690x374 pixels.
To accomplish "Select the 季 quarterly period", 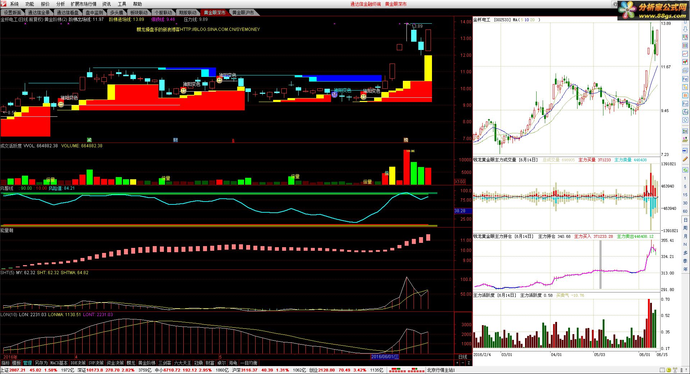I will pos(685,261).
